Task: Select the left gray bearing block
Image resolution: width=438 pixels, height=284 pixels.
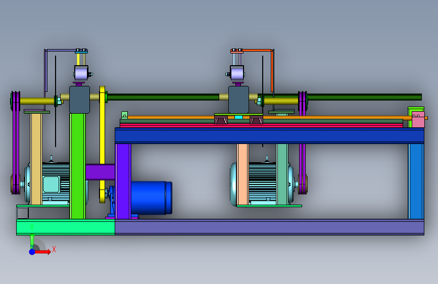Action: tap(80, 100)
